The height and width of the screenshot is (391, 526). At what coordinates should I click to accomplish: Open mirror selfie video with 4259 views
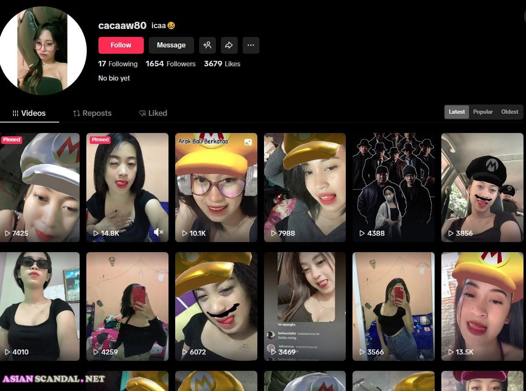click(x=127, y=306)
